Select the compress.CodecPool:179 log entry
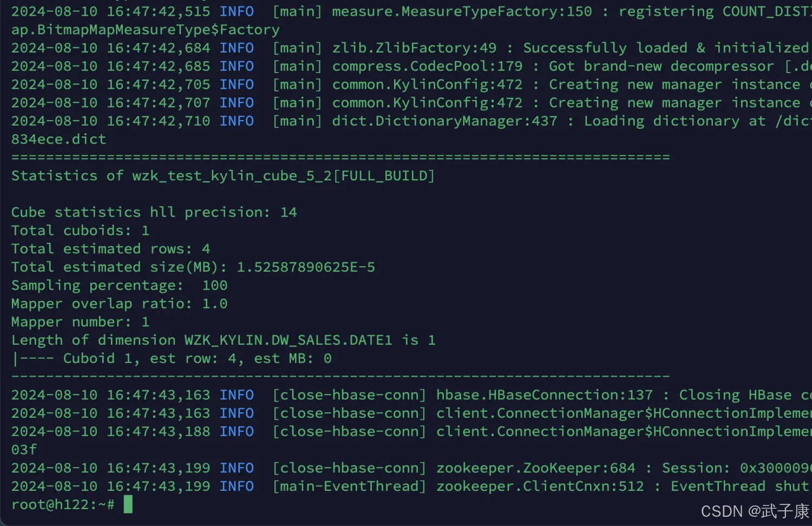The image size is (812, 526). [x=427, y=67]
